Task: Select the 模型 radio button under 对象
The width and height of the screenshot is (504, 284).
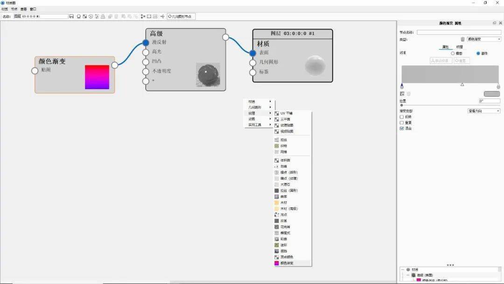Action: pos(453,53)
